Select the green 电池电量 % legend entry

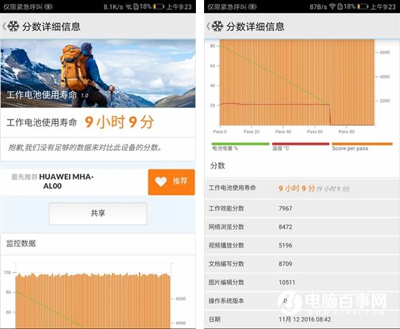[240, 147]
